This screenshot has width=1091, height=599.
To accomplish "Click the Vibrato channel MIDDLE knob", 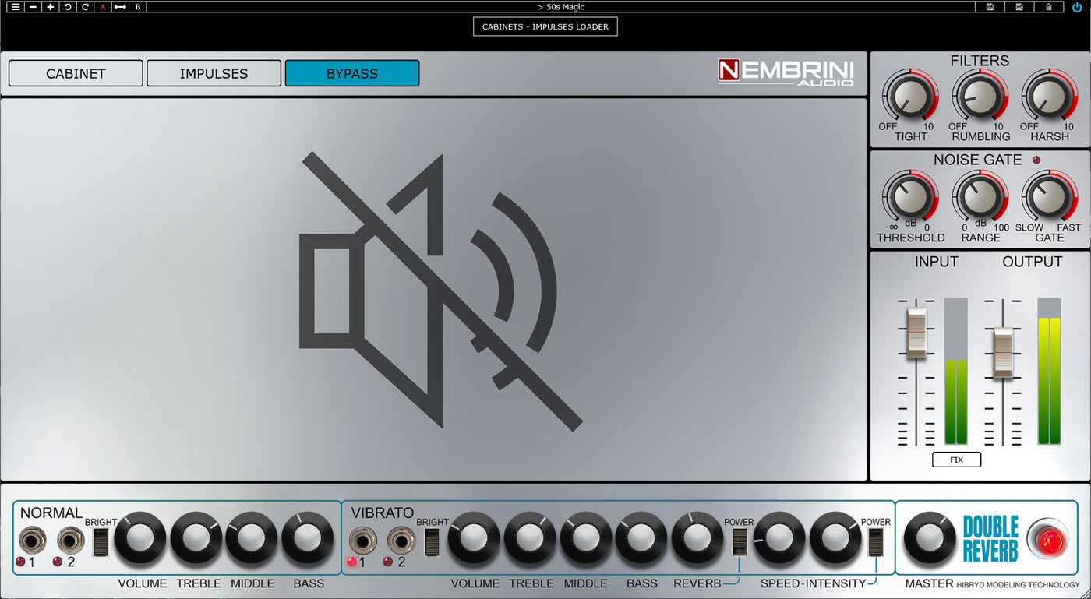I will pyautogui.click(x=585, y=537).
